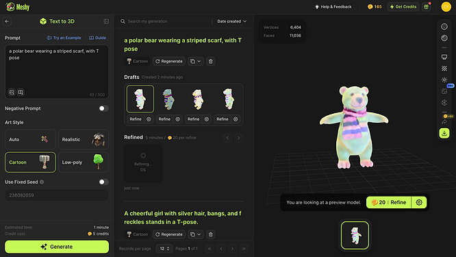
Task: Click the bear thumbnail below the 3D viewer
Action: [355, 235]
